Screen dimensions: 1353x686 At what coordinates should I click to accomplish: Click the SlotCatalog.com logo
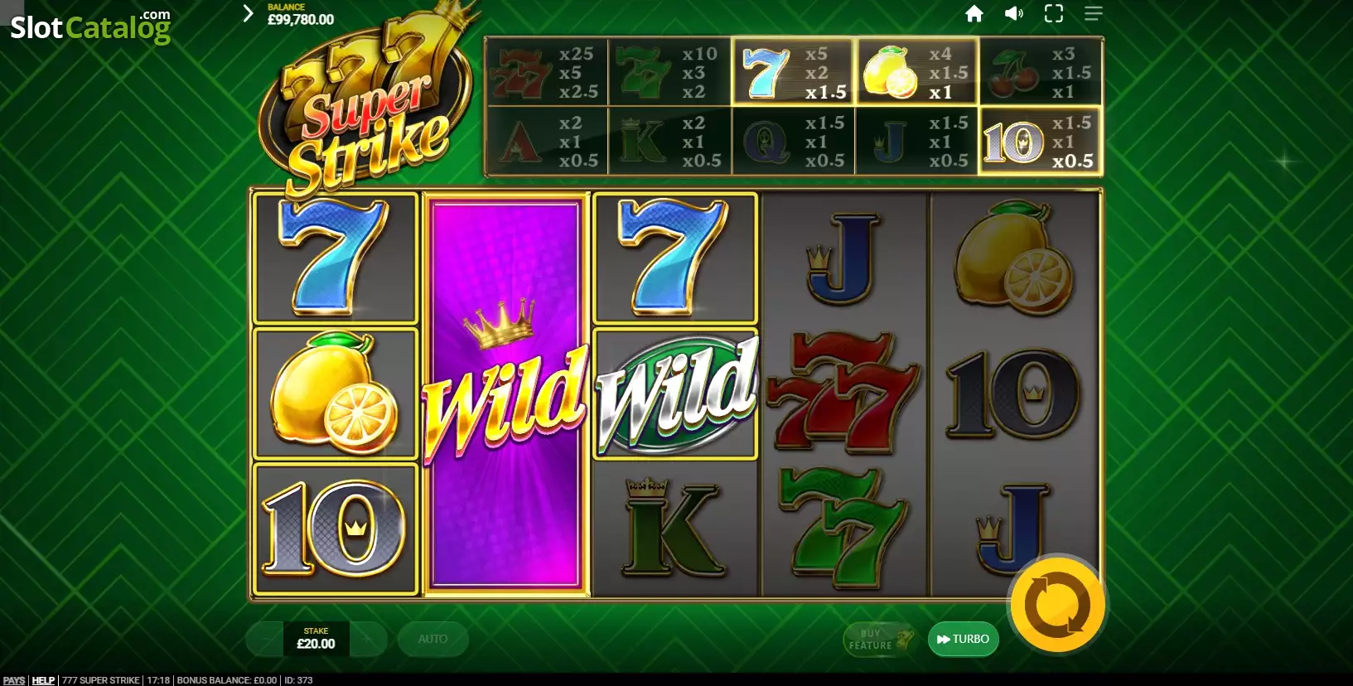point(90,27)
